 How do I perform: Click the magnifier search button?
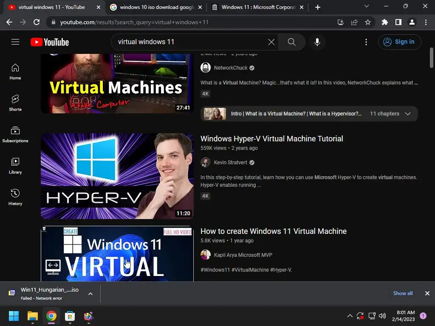click(291, 42)
